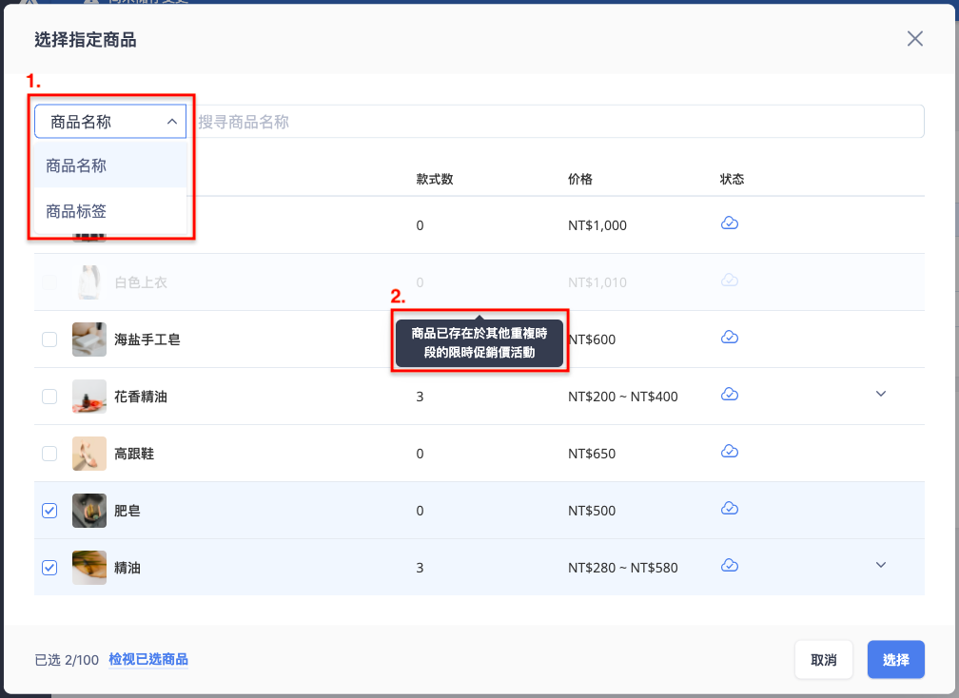Expand the 花香精油 variants chevron

coord(881,394)
